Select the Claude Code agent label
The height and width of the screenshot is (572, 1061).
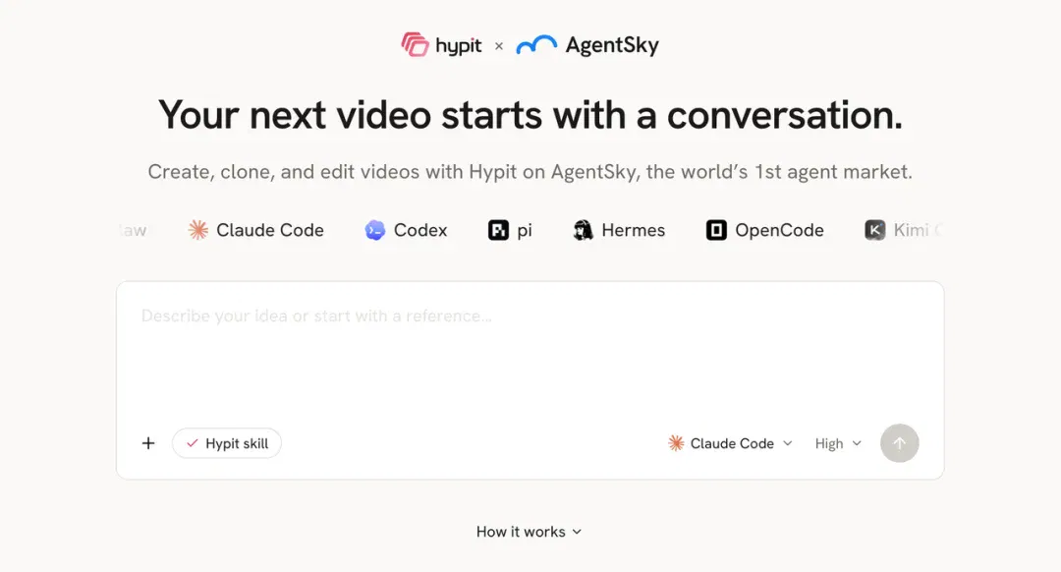(x=270, y=230)
